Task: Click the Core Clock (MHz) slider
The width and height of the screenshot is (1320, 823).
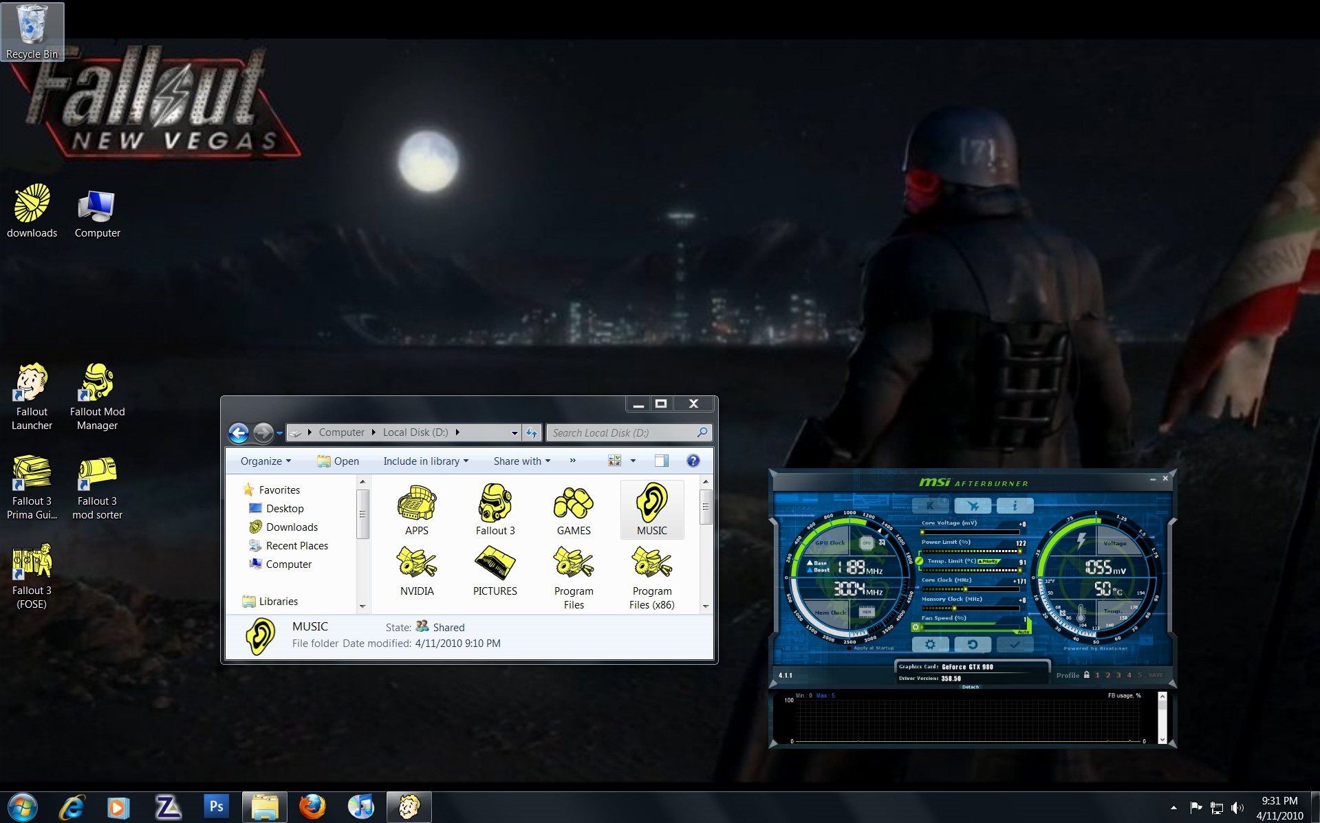Action: click(x=971, y=589)
